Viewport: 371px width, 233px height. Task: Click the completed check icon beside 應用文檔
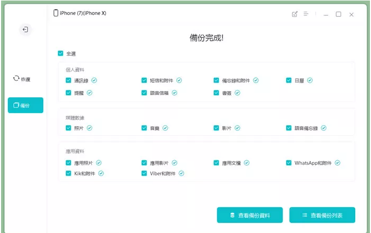pyautogui.click(x=247, y=163)
